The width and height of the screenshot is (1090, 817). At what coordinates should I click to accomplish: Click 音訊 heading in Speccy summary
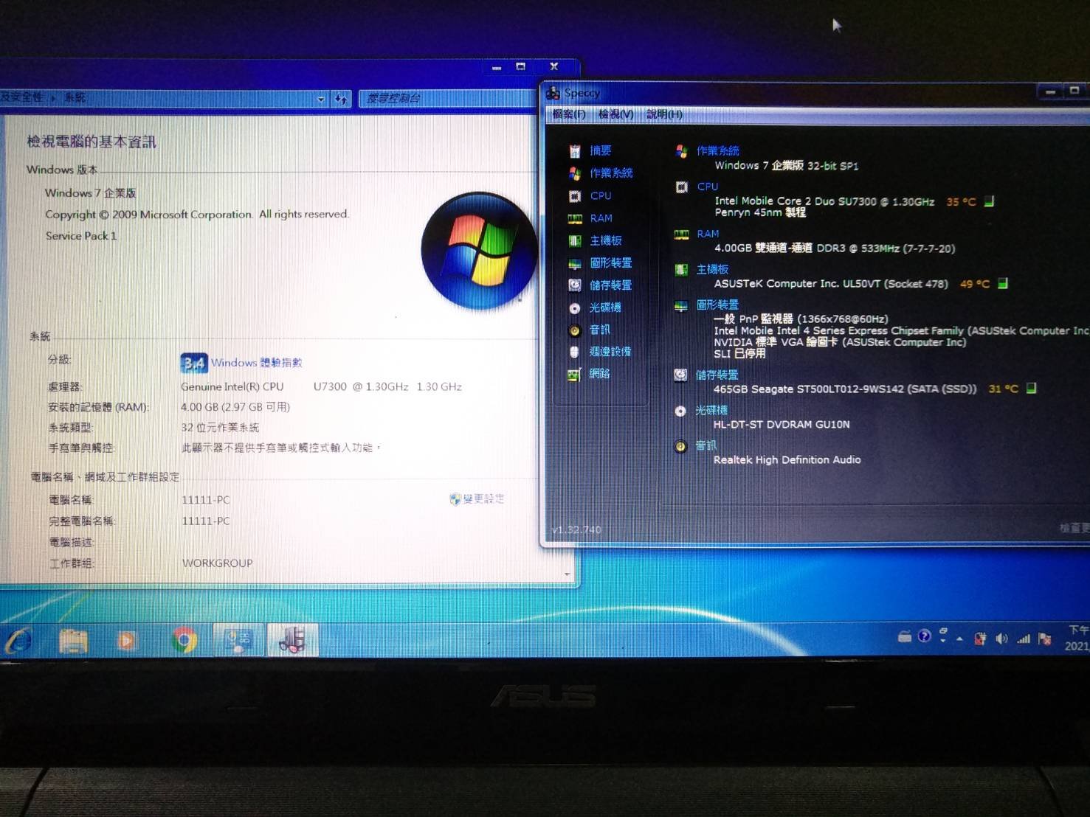(x=706, y=445)
